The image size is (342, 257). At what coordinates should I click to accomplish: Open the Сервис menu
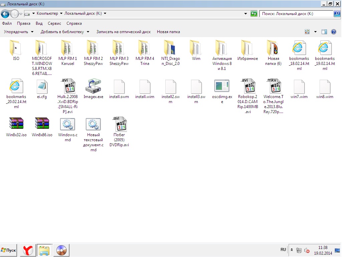click(x=54, y=23)
